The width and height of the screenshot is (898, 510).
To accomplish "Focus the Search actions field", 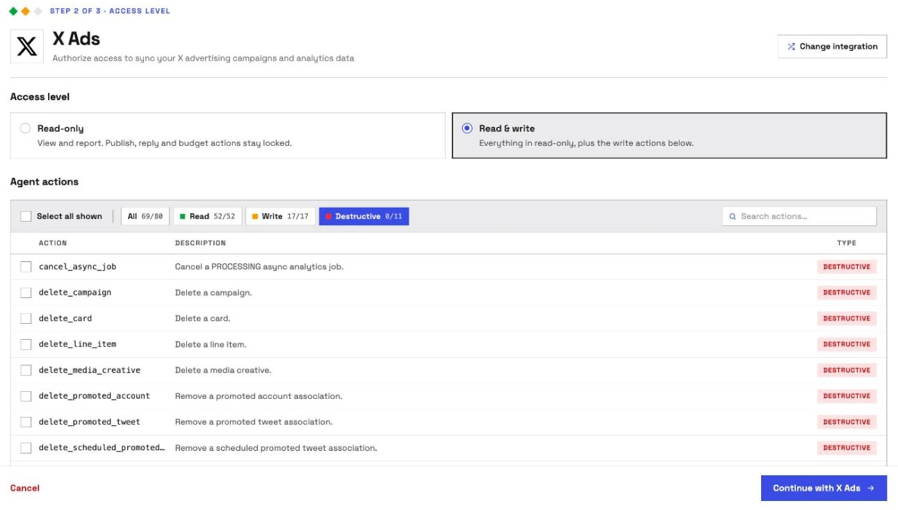I will pyautogui.click(x=799, y=217).
